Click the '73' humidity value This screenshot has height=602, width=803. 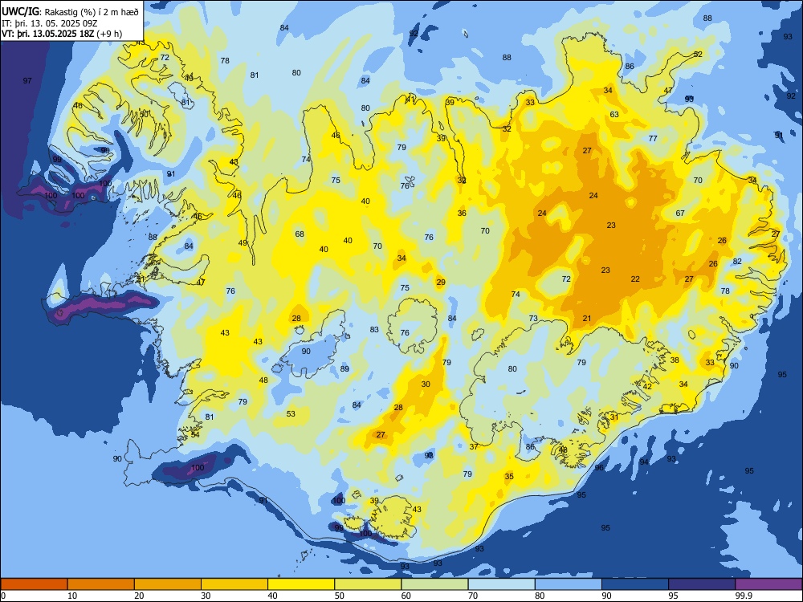pos(533,319)
